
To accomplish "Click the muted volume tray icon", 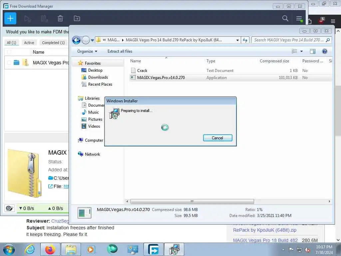I will pyautogui.click(x=307, y=250).
